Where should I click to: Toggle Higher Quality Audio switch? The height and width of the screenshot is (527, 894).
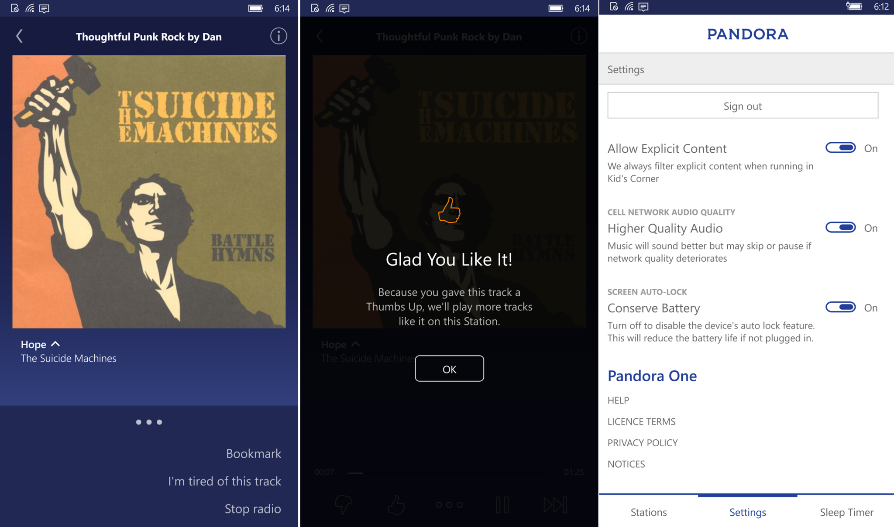[841, 227]
